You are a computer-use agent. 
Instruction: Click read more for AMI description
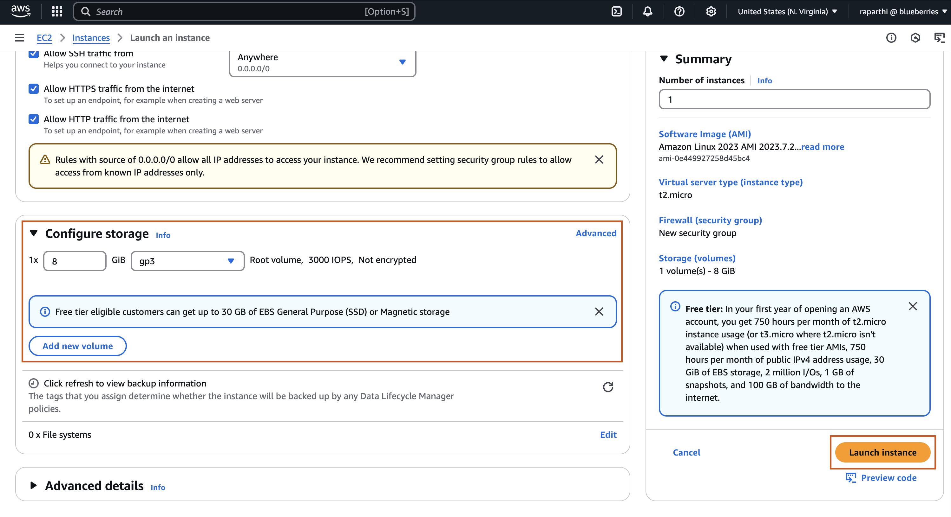[x=823, y=147]
